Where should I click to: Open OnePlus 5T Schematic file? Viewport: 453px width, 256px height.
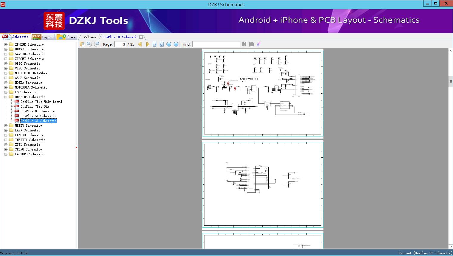pyautogui.click(x=38, y=116)
